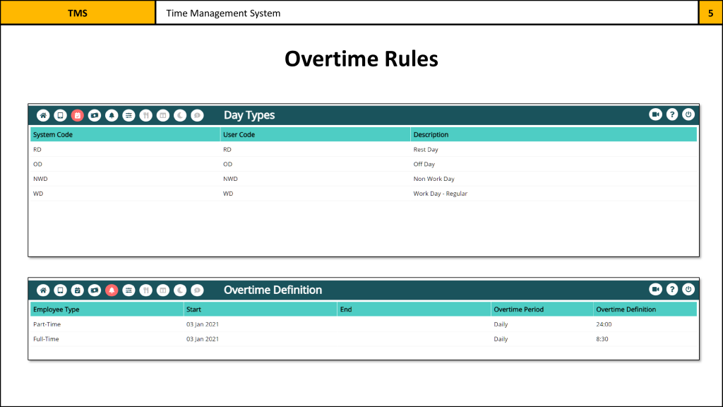Click the red bell icon in Overtime Definition
The image size is (723, 407).
[112, 290]
